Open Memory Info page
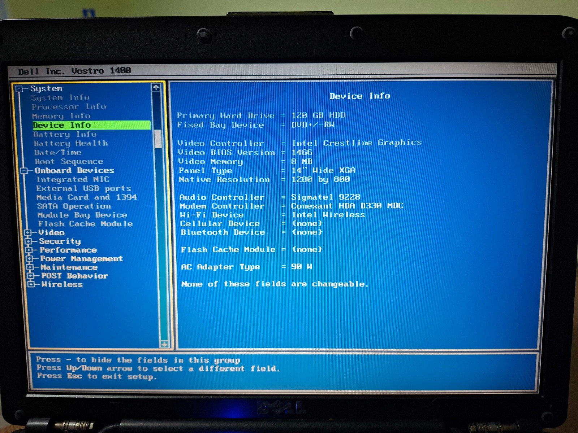The height and width of the screenshot is (433, 578). click(x=61, y=116)
